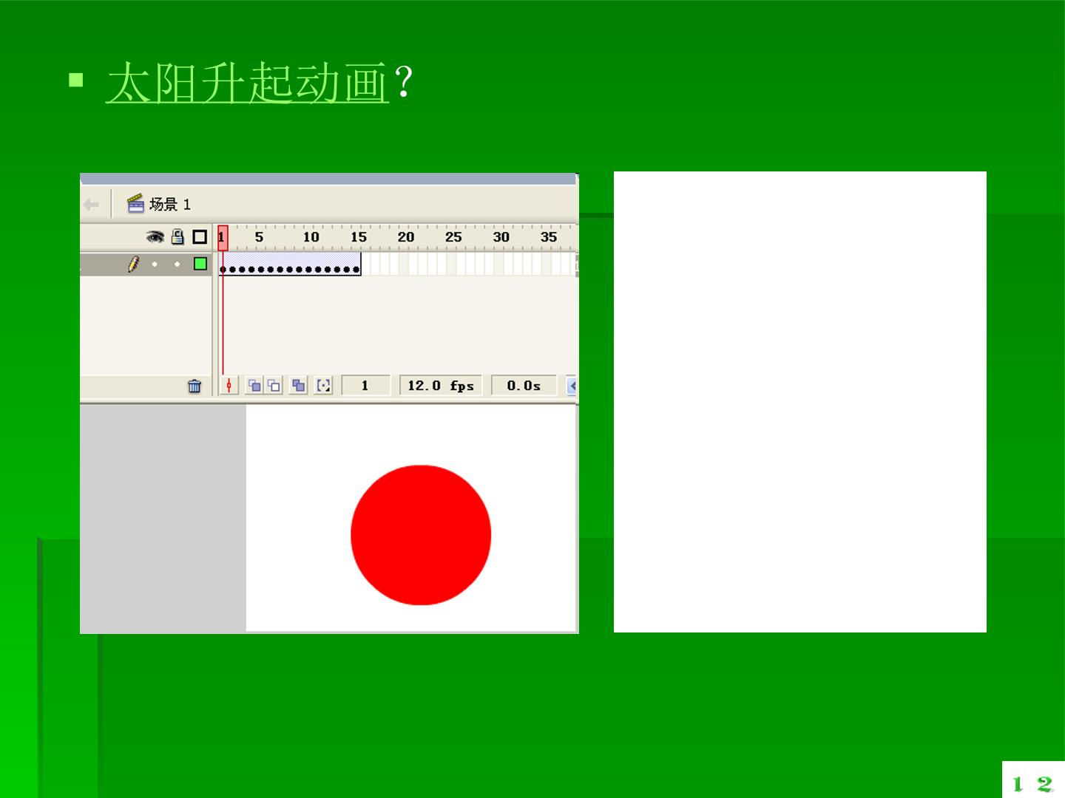Enable edit multiple frames

point(299,386)
